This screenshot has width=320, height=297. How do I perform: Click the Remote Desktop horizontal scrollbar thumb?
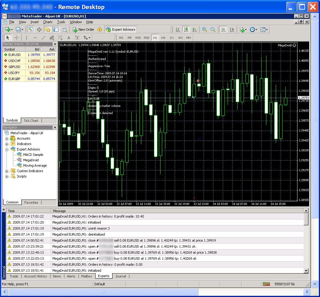[104, 292]
